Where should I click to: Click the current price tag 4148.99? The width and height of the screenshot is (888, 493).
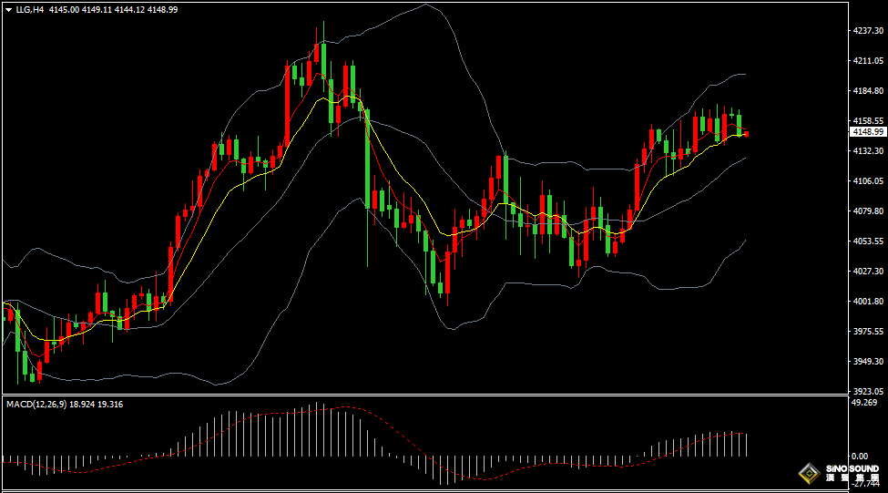pyautogui.click(x=867, y=132)
